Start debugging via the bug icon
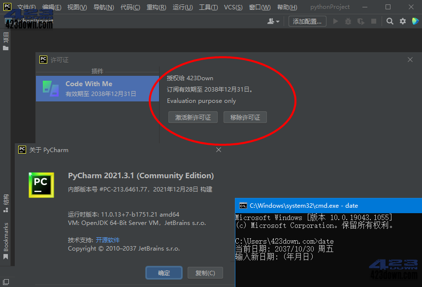422x287 pixels. (348, 22)
